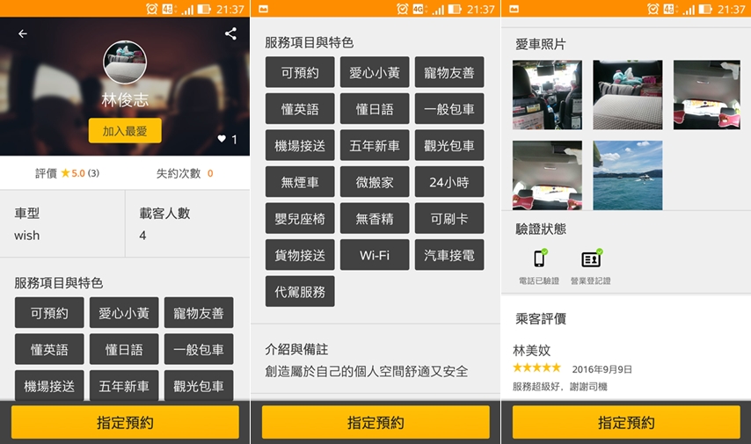Tap 機場接送 tag on middle screen
The height and width of the screenshot is (444, 751).
[300, 145]
